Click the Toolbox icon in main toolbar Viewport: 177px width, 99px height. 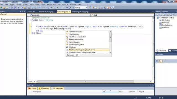tap(102, 8)
